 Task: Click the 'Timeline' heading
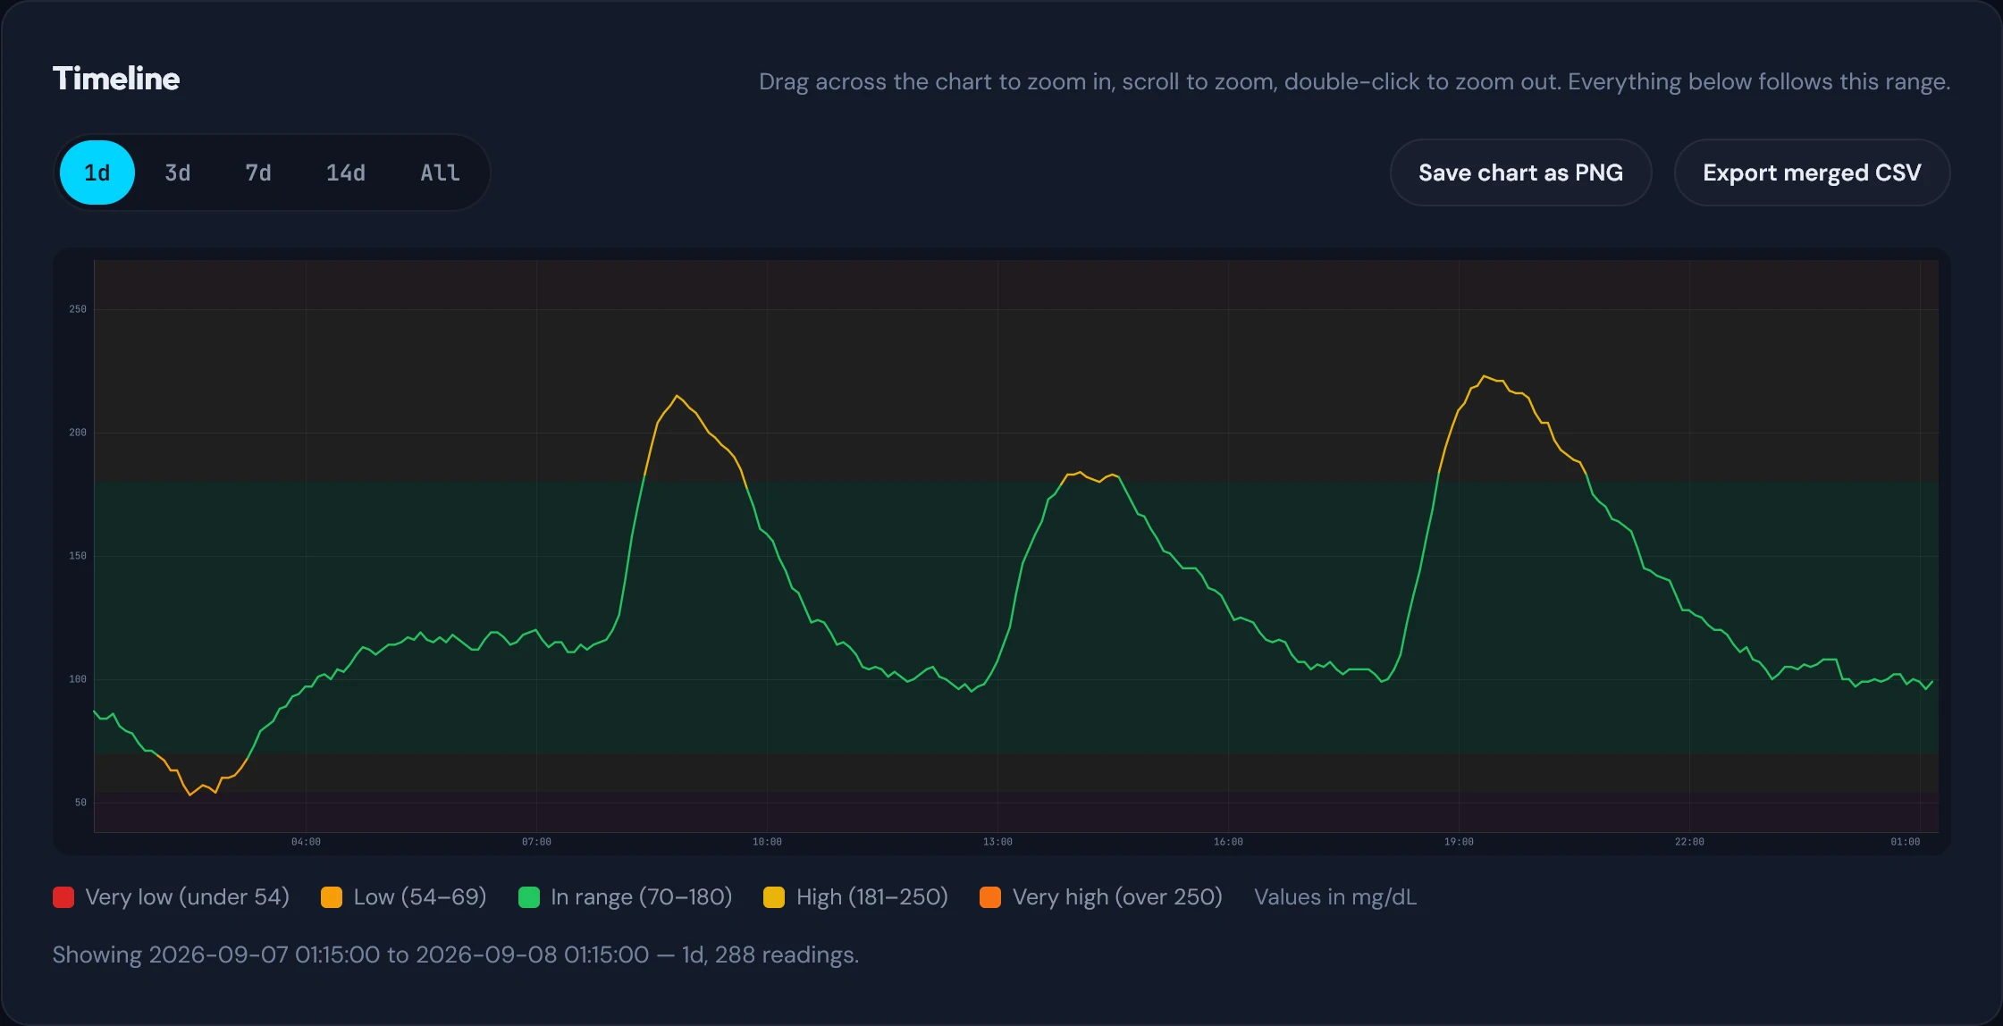coord(116,79)
